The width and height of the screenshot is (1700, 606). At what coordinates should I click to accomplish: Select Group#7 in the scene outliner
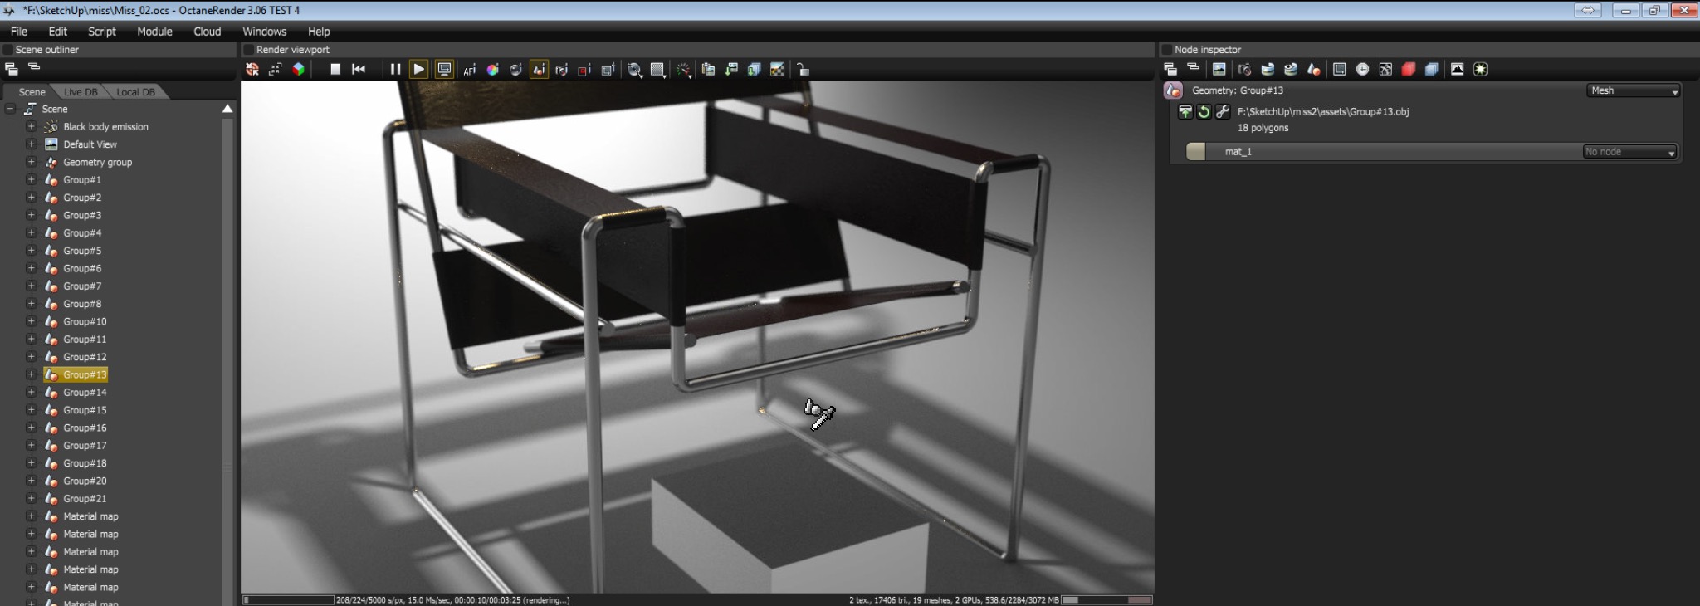82,286
